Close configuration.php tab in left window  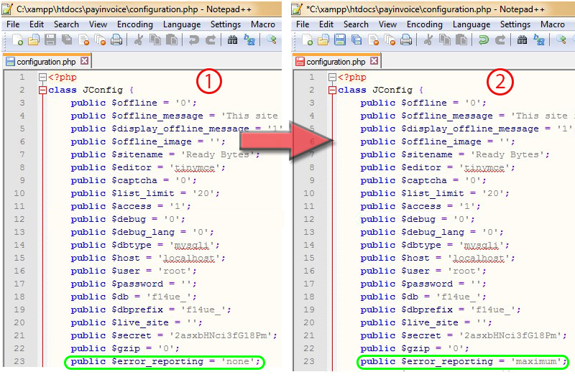[x=84, y=61]
